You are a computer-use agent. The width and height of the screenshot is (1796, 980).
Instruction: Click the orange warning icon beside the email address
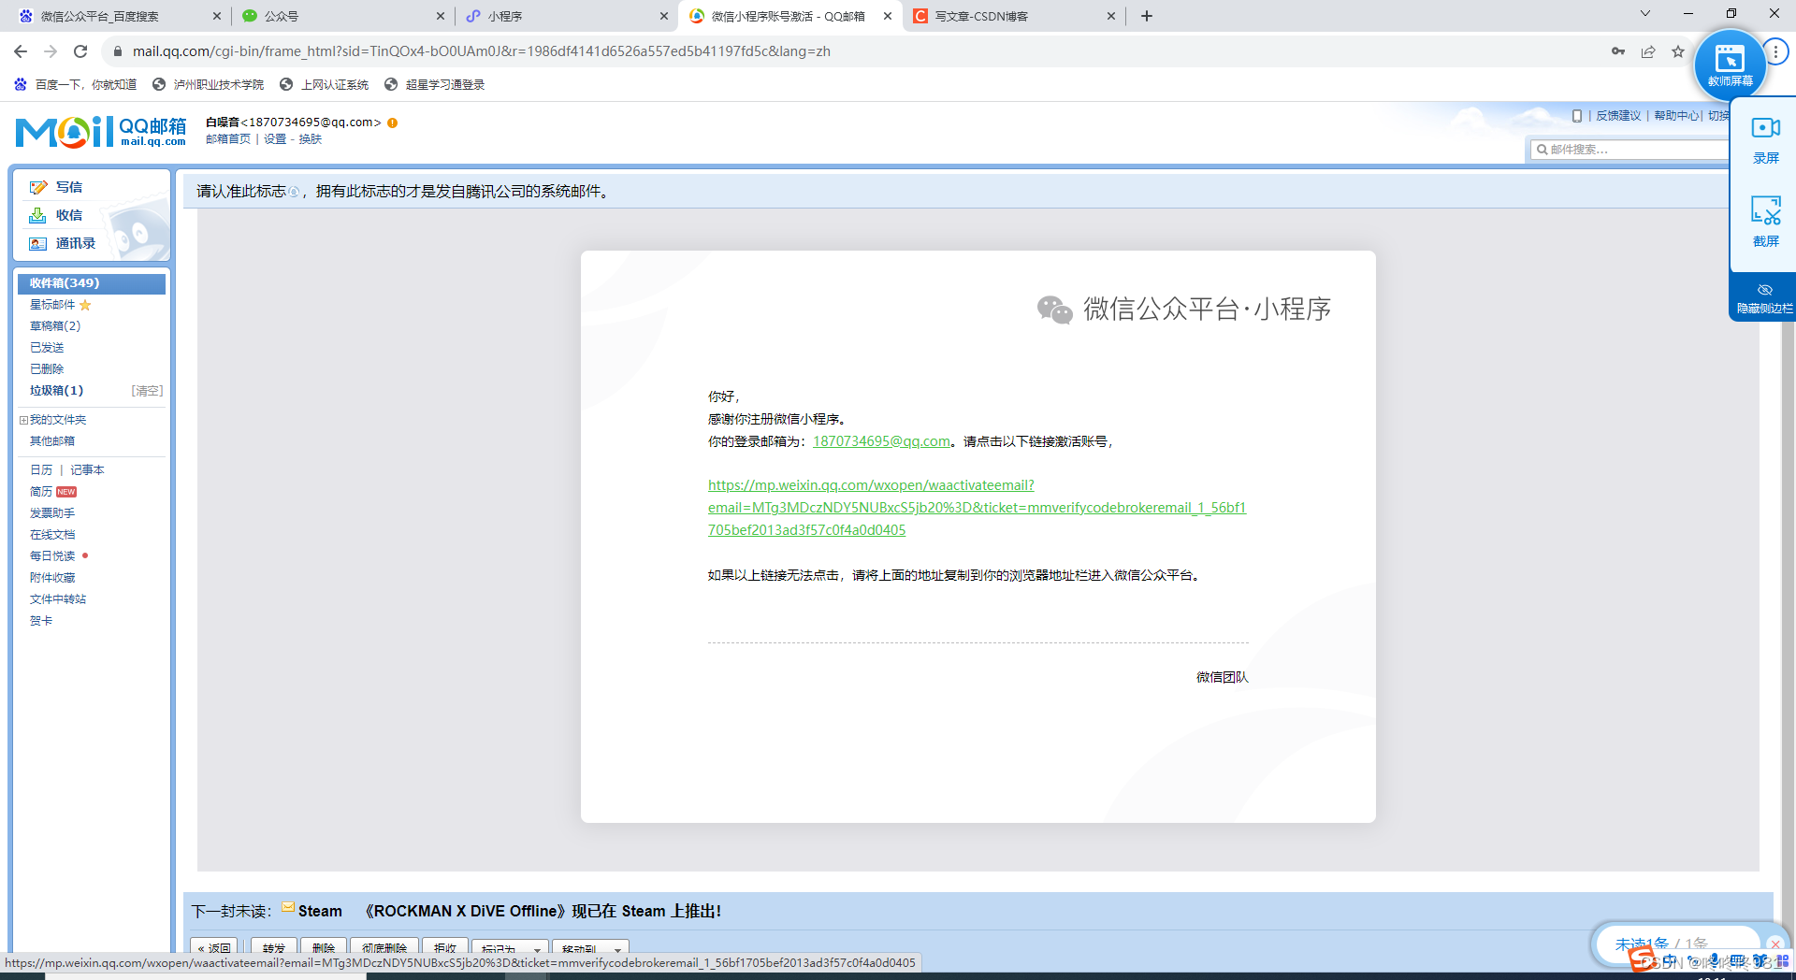coord(393,122)
